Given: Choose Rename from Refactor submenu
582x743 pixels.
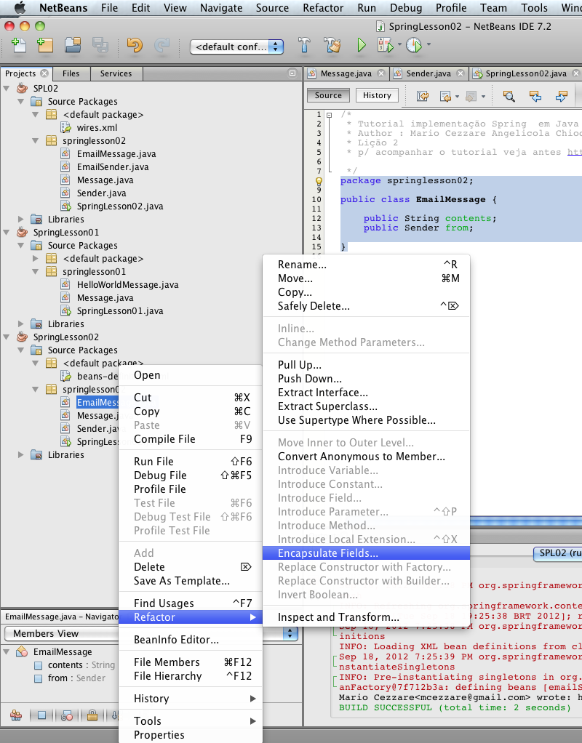Looking at the screenshot, I should click(x=366, y=265).
